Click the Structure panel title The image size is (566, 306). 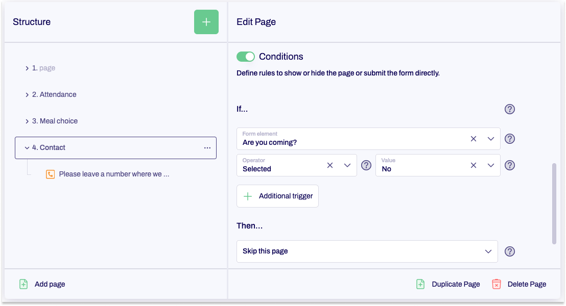tap(32, 22)
